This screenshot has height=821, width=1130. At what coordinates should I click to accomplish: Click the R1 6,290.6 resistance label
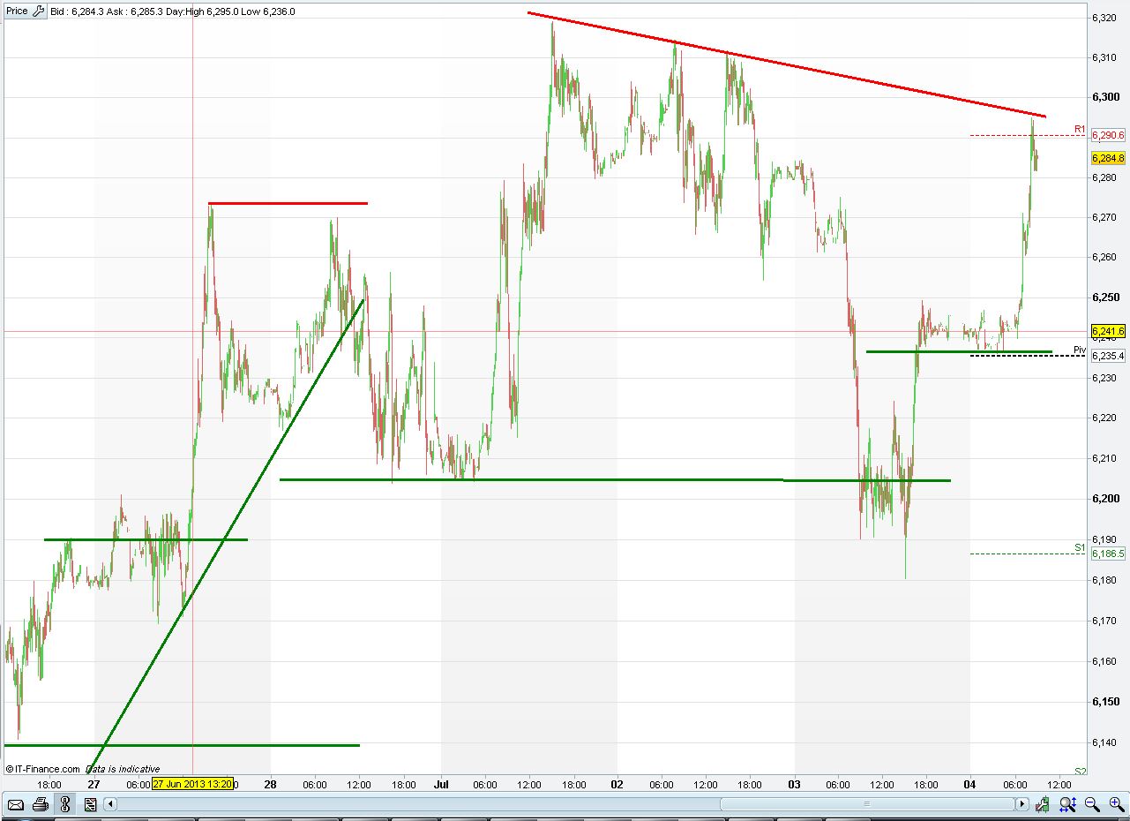(1108, 135)
